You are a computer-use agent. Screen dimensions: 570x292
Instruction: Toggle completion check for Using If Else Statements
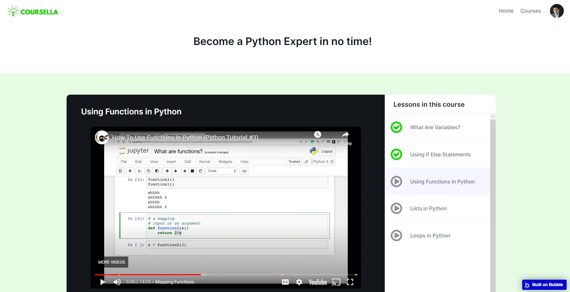pyautogui.click(x=396, y=154)
